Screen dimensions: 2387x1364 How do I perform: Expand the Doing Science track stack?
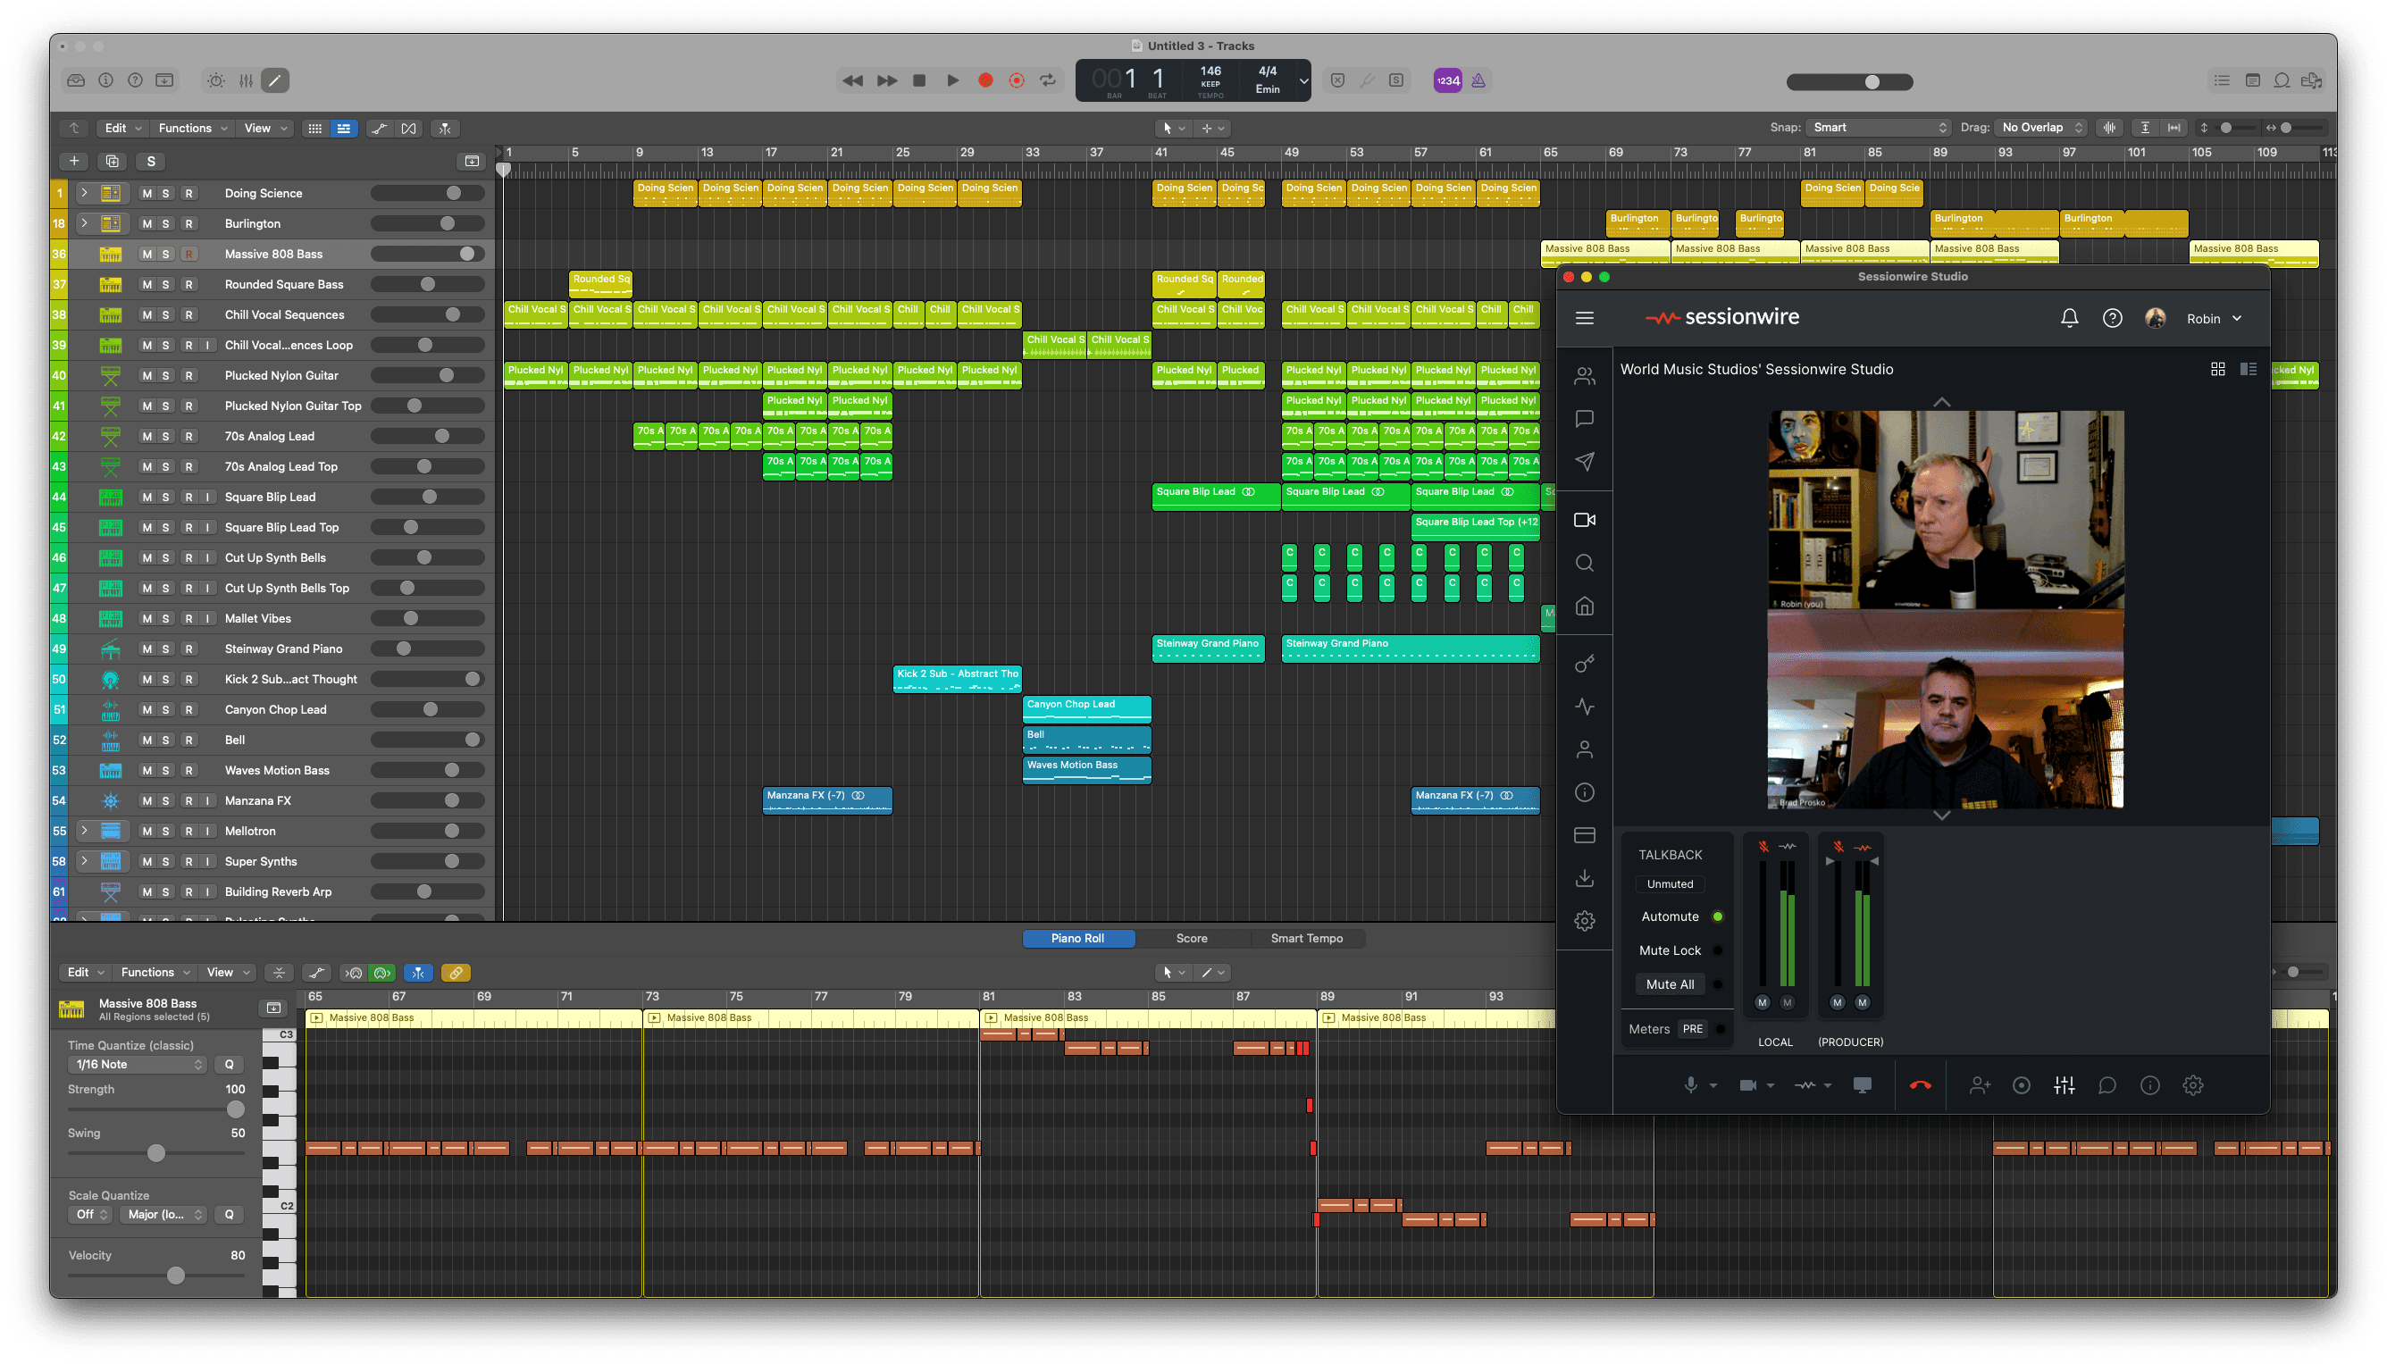tap(83, 194)
